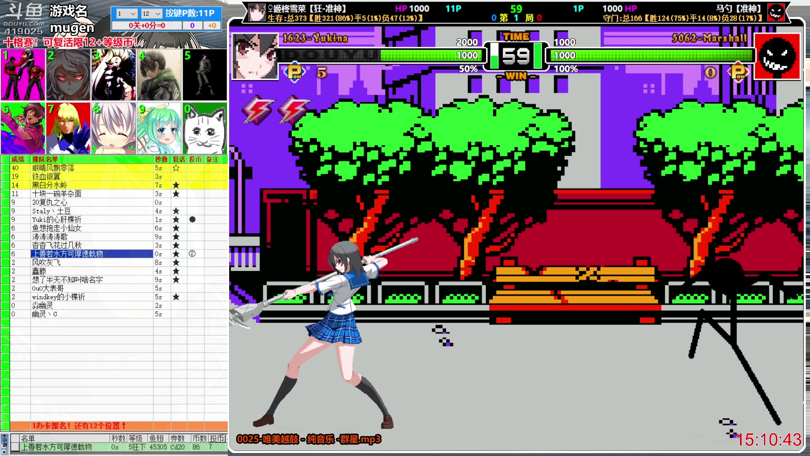Viewport: 810px width, 456px height.
Task: Click revive star in 黑白分水岭 row
Action: coord(176,185)
